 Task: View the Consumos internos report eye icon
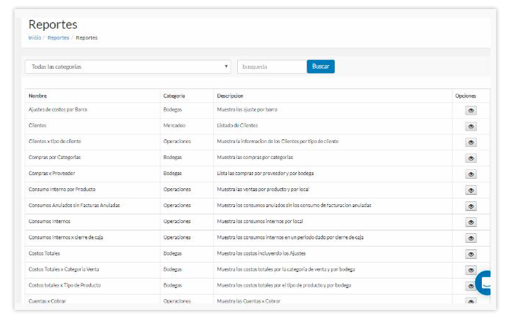pyautogui.click(x=471, y=222)
